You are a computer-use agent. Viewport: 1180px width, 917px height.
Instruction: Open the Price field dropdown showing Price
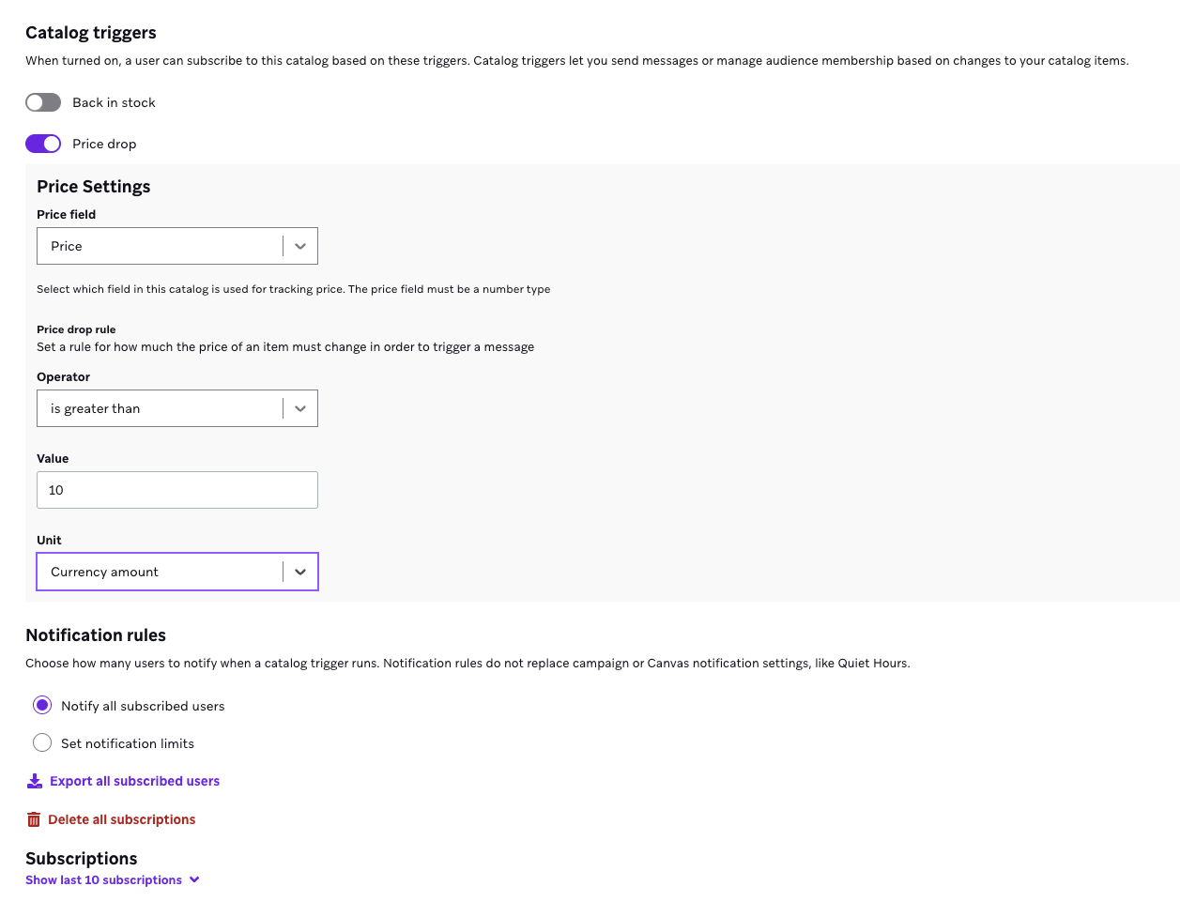pos(160,246)
